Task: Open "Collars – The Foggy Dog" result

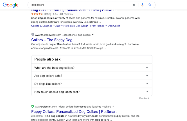Action: point(52,40)
